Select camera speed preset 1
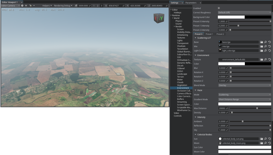 coord(94,5)
